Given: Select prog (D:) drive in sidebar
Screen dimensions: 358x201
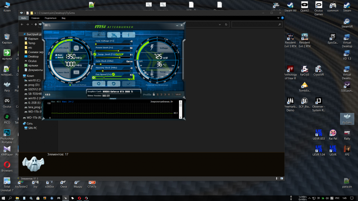Looking at the screenshot, I should tap(34, 85).
